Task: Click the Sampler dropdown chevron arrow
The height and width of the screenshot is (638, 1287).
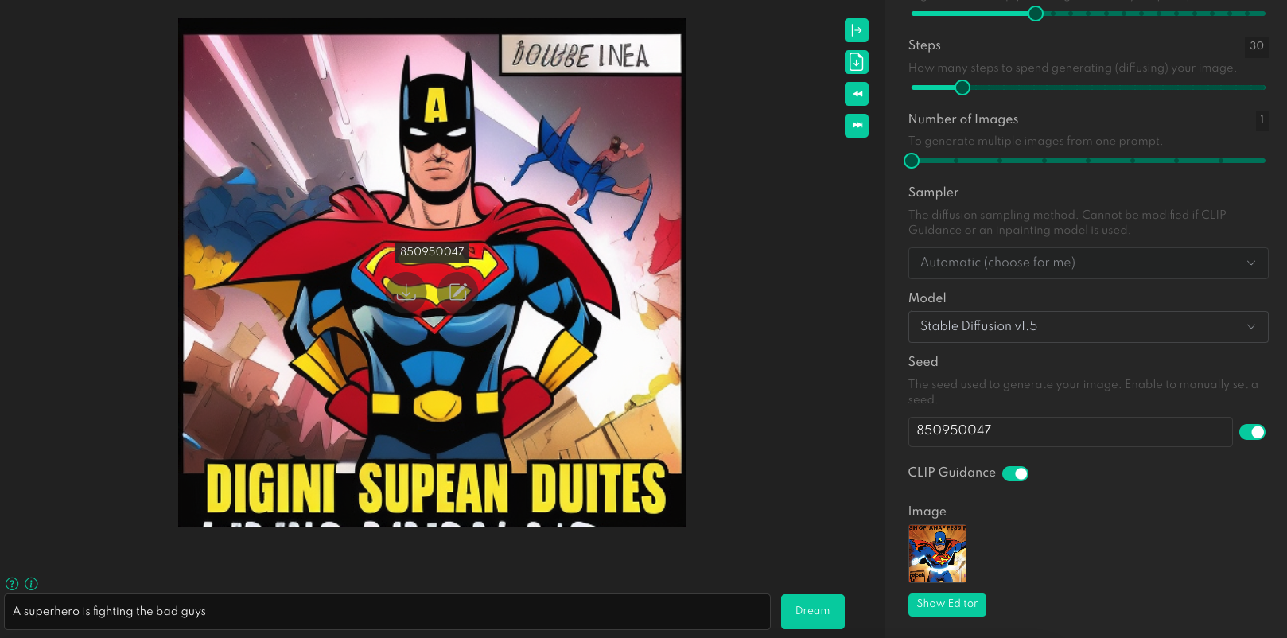Action: point(1251,263)
